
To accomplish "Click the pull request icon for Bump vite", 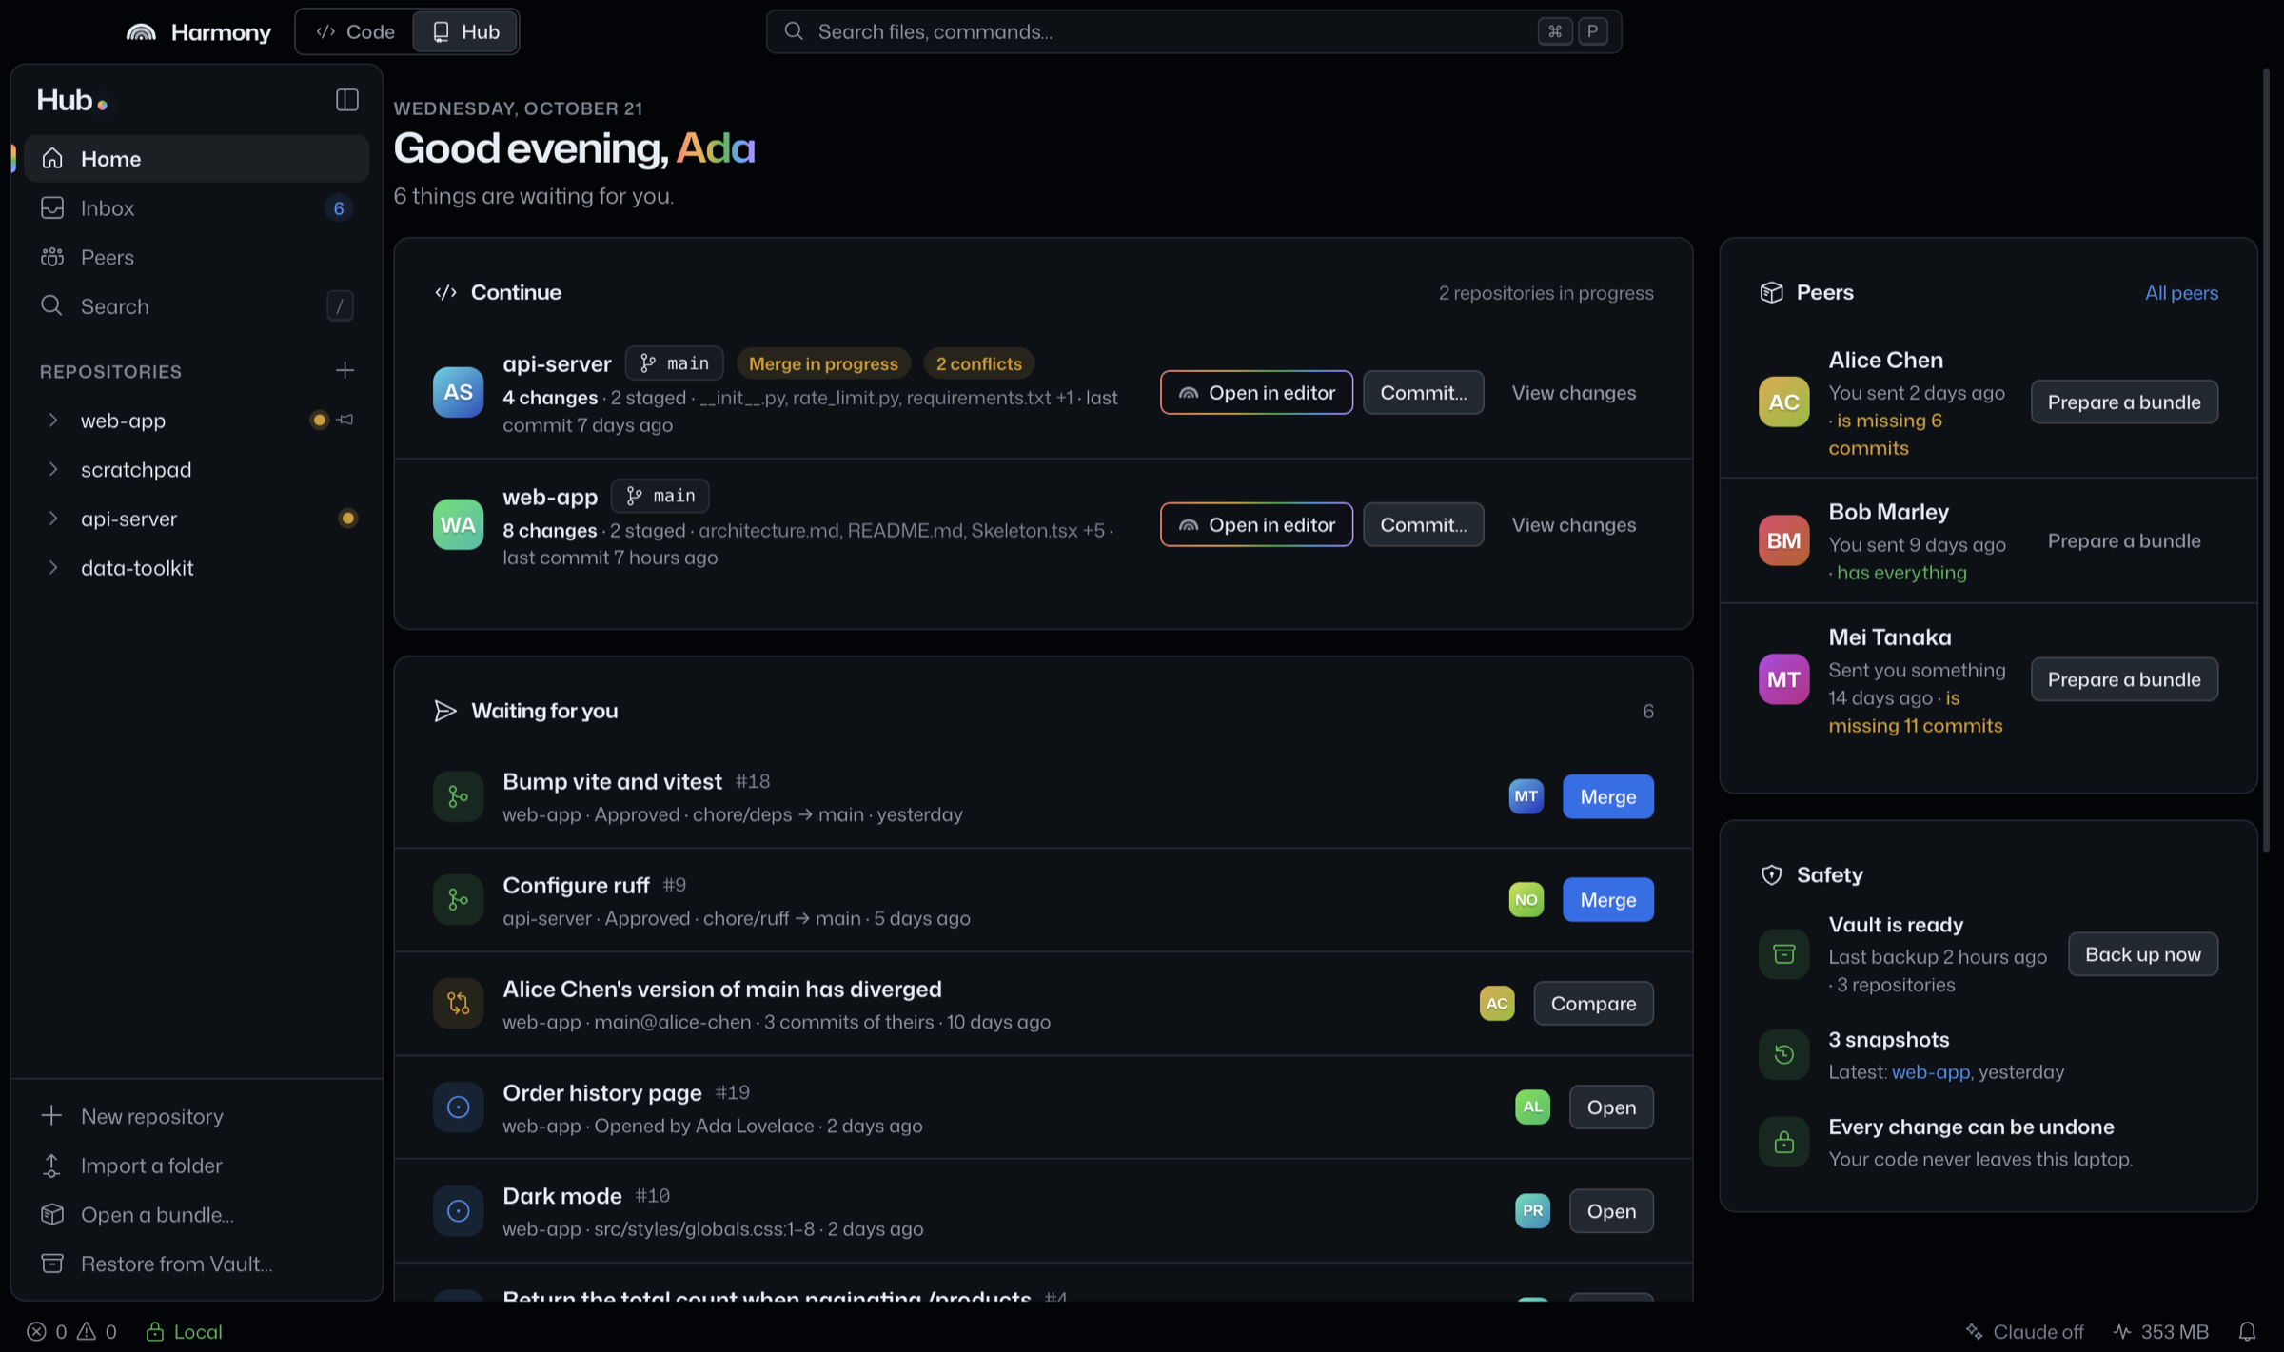I will (458, 796).
